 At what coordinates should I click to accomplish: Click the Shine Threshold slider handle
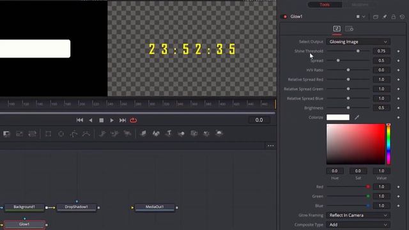pyautogui.click(x=358, y=51)
